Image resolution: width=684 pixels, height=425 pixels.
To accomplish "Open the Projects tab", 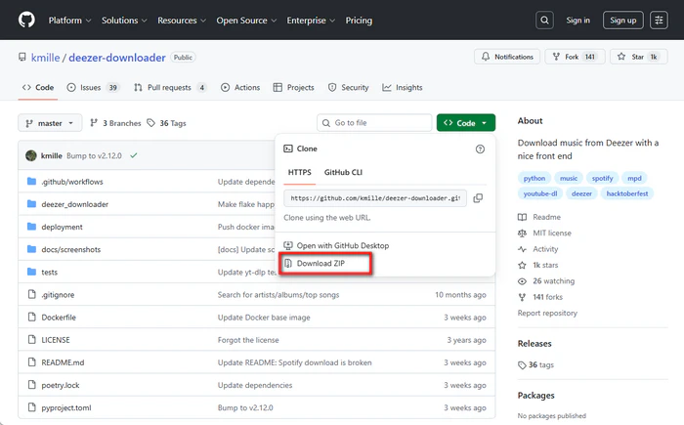I will pos(293,88).
